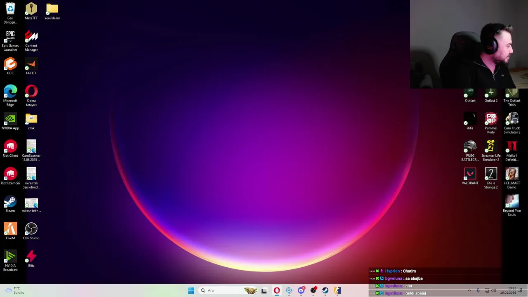
Task: Click the GCC desktop icon
Action: [x=10, y=66]
